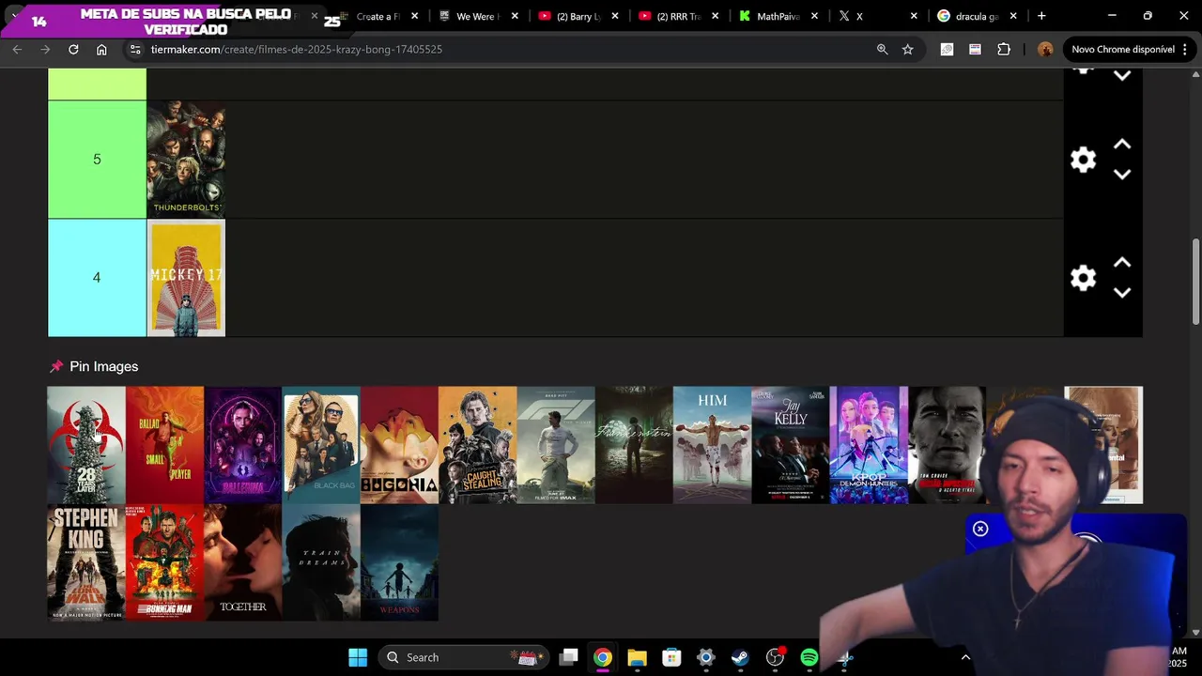Open a new browser tab
The width and height of the screenshot is (1202, 676).
tap(1041, 16)
